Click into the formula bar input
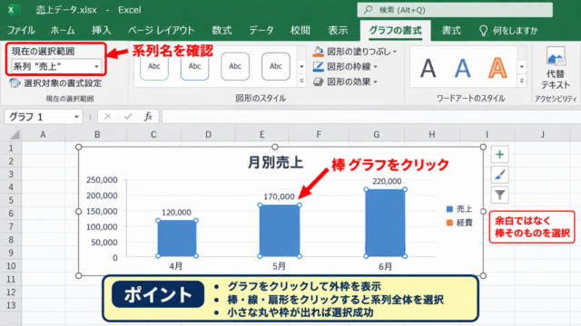Viewport: 581px width, 326px height. point(370,117)
